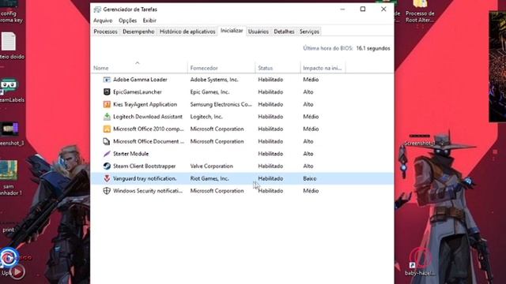Screen dimensions: 506x284
Task: Click Samsung Electronics Co... vendor cell
Action: pos(221,104)
